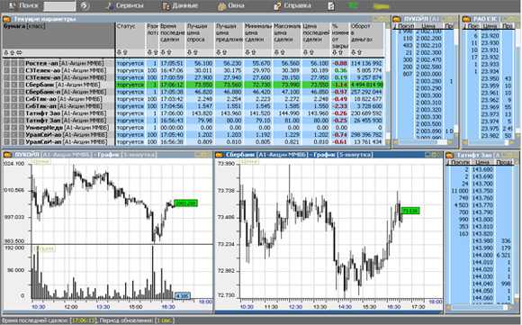Viewport: 522px width, 325px height.
Task: Click the Окна windows icon
Action: (x=221, y=6)
